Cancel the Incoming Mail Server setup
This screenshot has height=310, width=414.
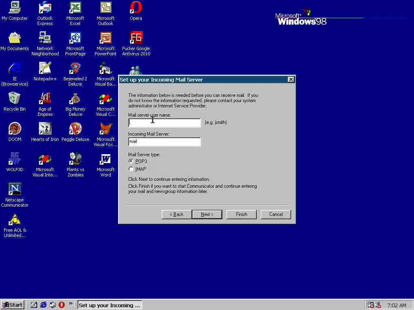click(276, 214)
